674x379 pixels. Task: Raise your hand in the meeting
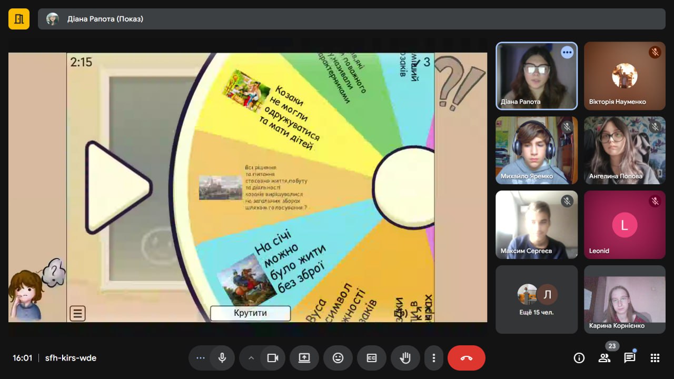[x=405, y=358]
